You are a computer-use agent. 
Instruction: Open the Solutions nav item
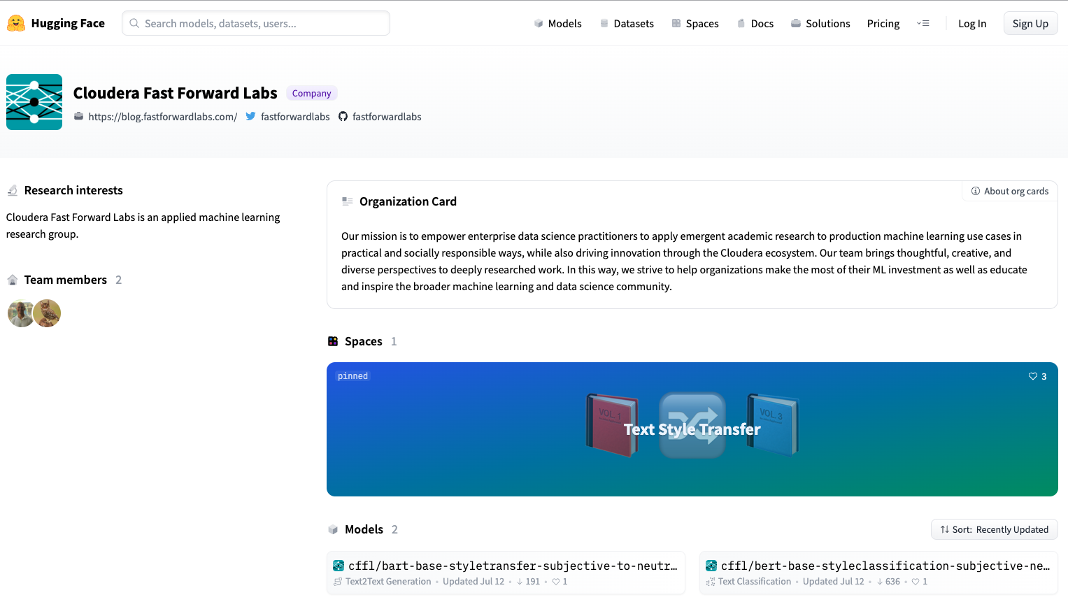coord(820,23)
